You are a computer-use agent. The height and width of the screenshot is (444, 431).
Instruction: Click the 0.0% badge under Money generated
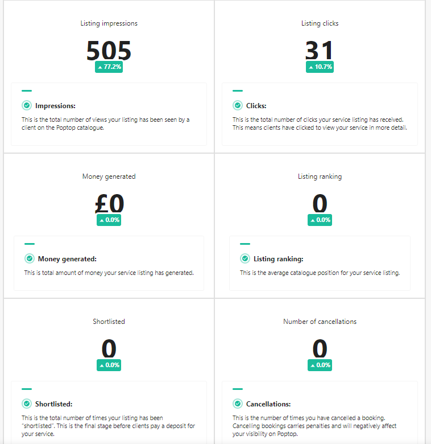click(x=109, y=220)
